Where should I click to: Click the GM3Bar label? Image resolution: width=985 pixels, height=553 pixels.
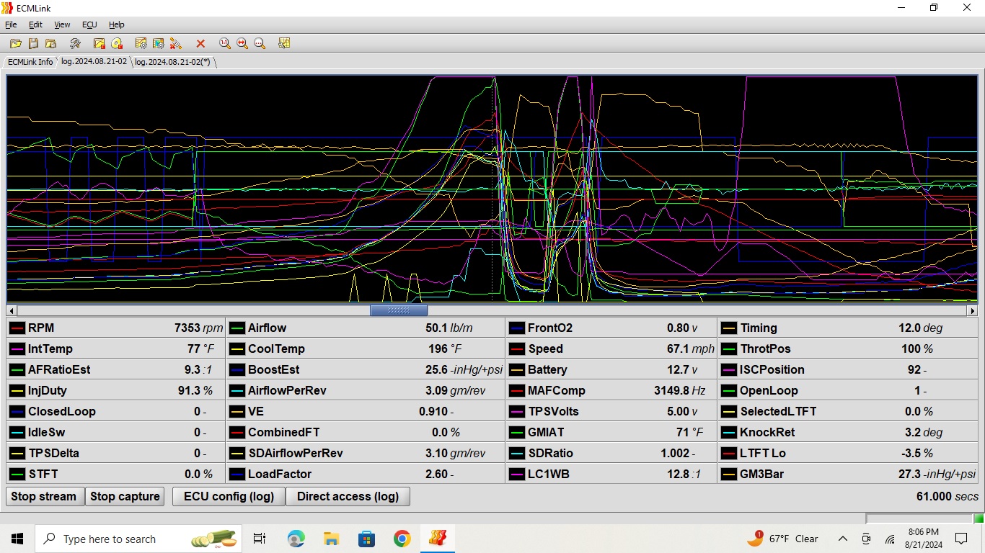point(761,474)
